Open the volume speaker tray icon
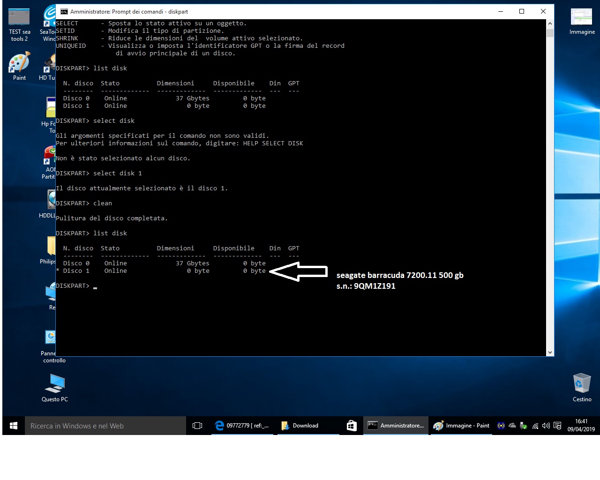600x480 pixels. 546,426
